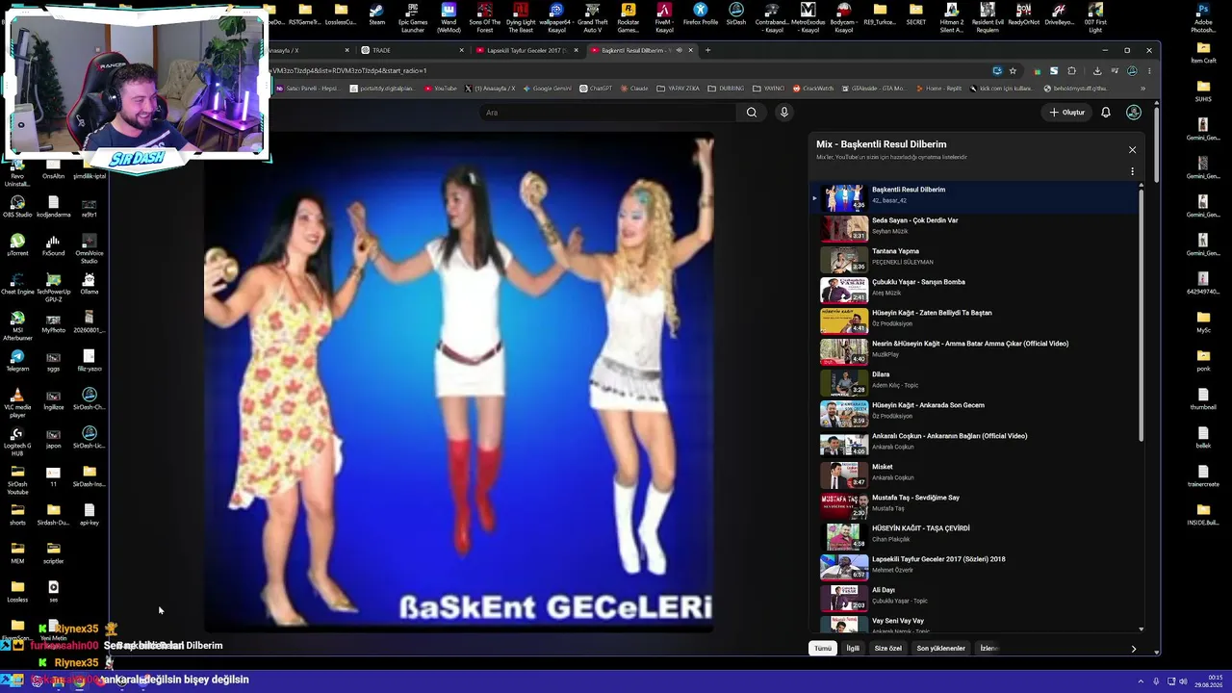Open the Google Gemini bookmark
This screenshot has width=1232, height=693.
click(x=547, y=89)
